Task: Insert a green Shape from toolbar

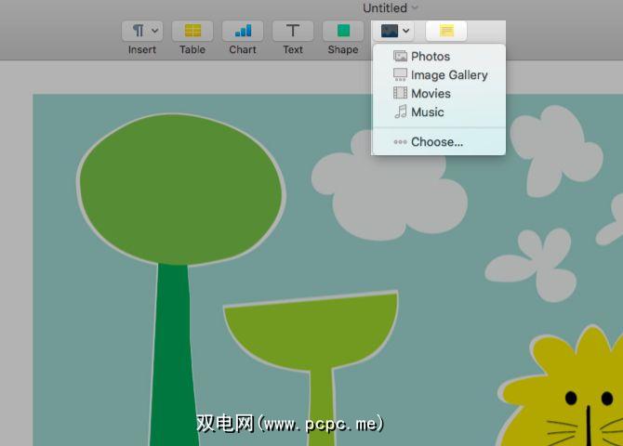Action: point(343,31)
